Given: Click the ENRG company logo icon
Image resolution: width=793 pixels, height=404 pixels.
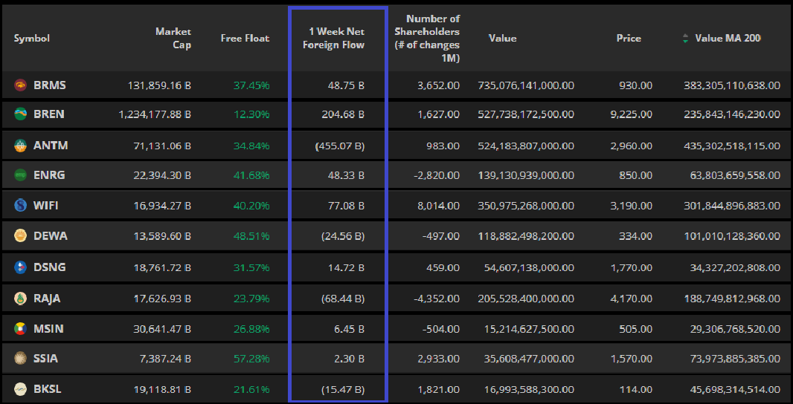Looking at the screenshot, I should (21, 175).
